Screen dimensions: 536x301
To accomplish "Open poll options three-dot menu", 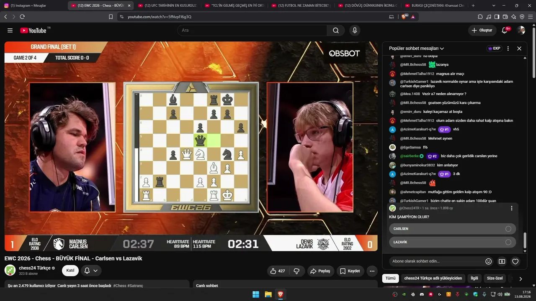I will pos(511,208).
